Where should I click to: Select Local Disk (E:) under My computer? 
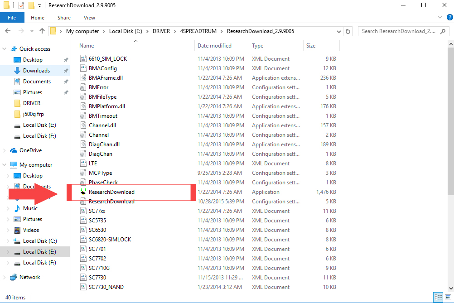click(x=40, y=252)
